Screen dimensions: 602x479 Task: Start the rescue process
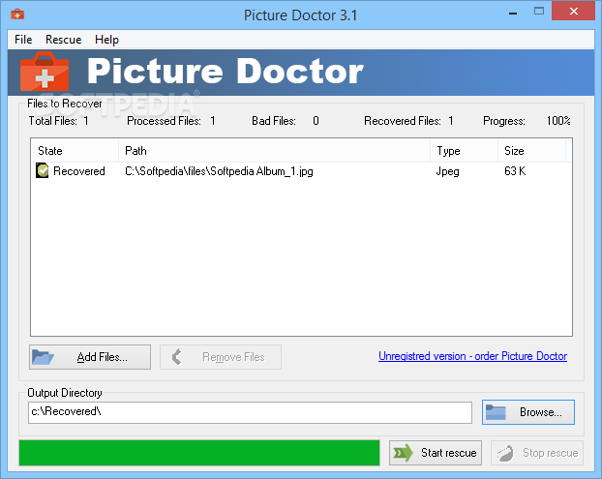(436, 453)
